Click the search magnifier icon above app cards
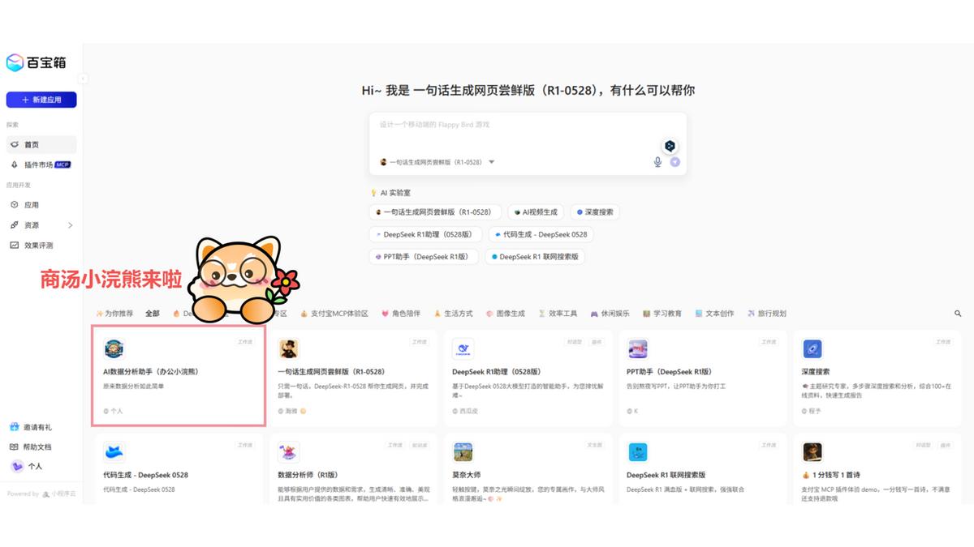Viewport: 974px width, 547px height. point(958,314)
